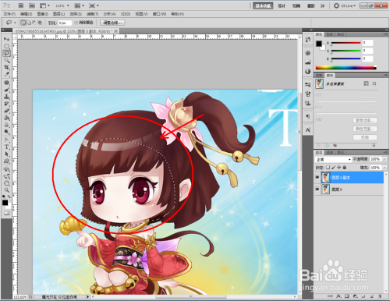
Task: Choose Subtract from Selection mode
Action: click(x=34, y=23)
